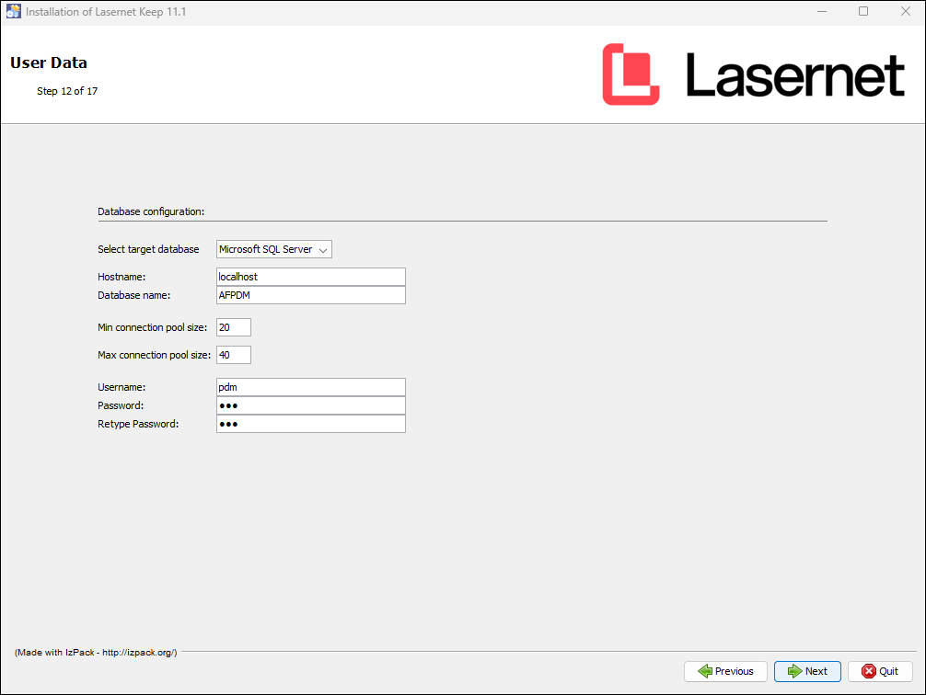The height and width of the screenshot is (695, 926).
Task: Click the User Data heading
Action: (x=49, y=63)
